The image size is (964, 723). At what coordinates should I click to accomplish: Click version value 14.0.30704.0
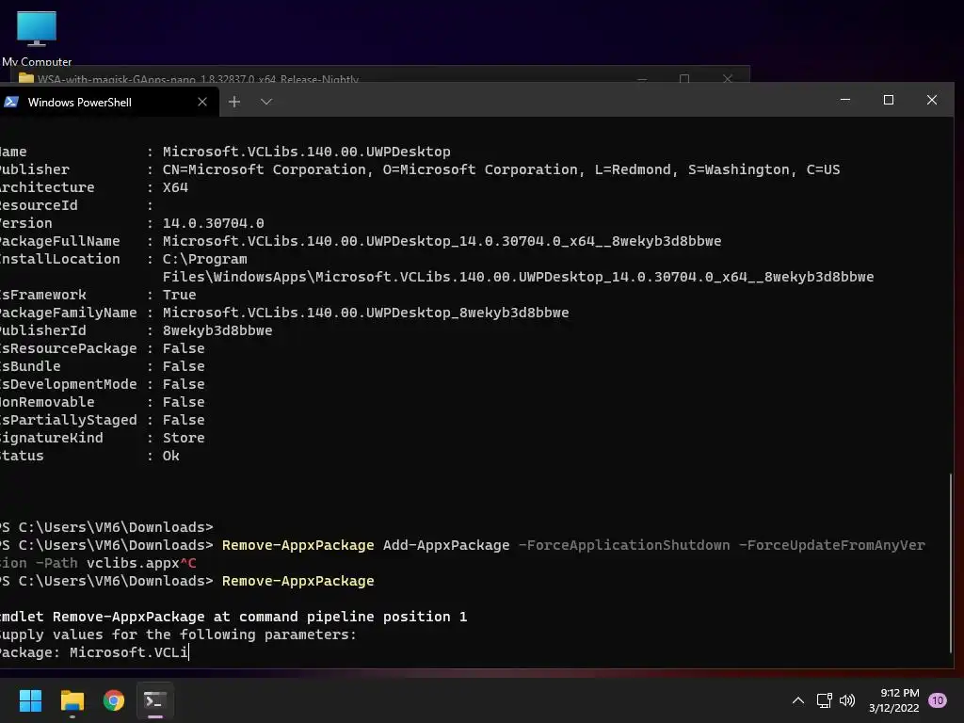(x=214, y=223)
